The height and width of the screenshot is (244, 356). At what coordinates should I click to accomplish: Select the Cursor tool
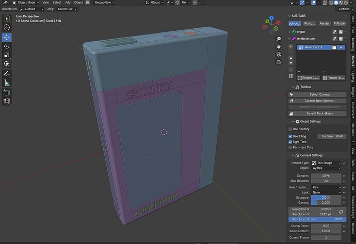point(7,27)
